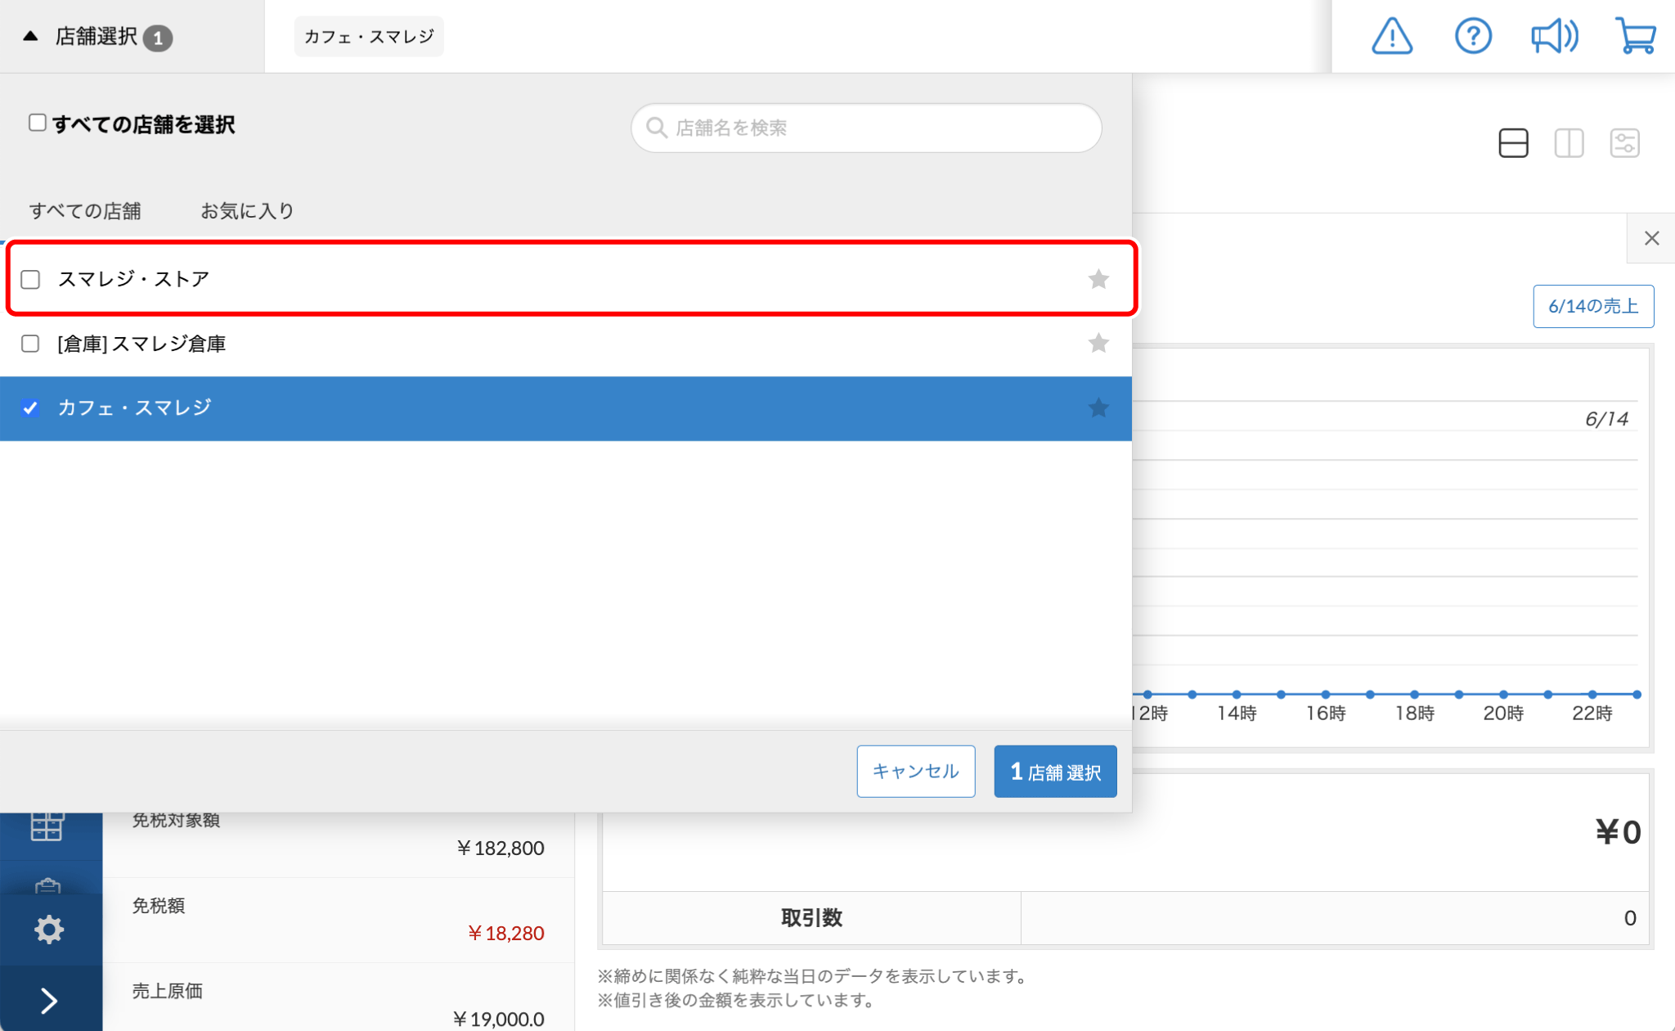The width and height of the screenshot is (1675, 1031).
Task: Open display settings sliders icon
Action: pos(1624,143)
